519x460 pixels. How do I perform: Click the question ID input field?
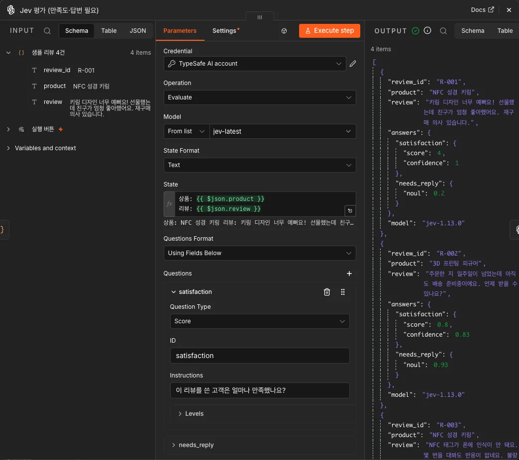tap(260, 356)
